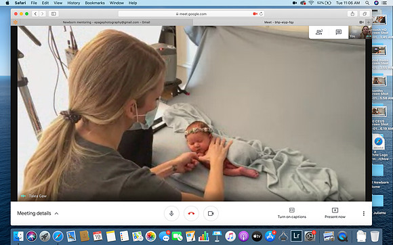This screenshot has height=245, width=393.
Task: Open Finder from the Dock
Action: [18, 236]
